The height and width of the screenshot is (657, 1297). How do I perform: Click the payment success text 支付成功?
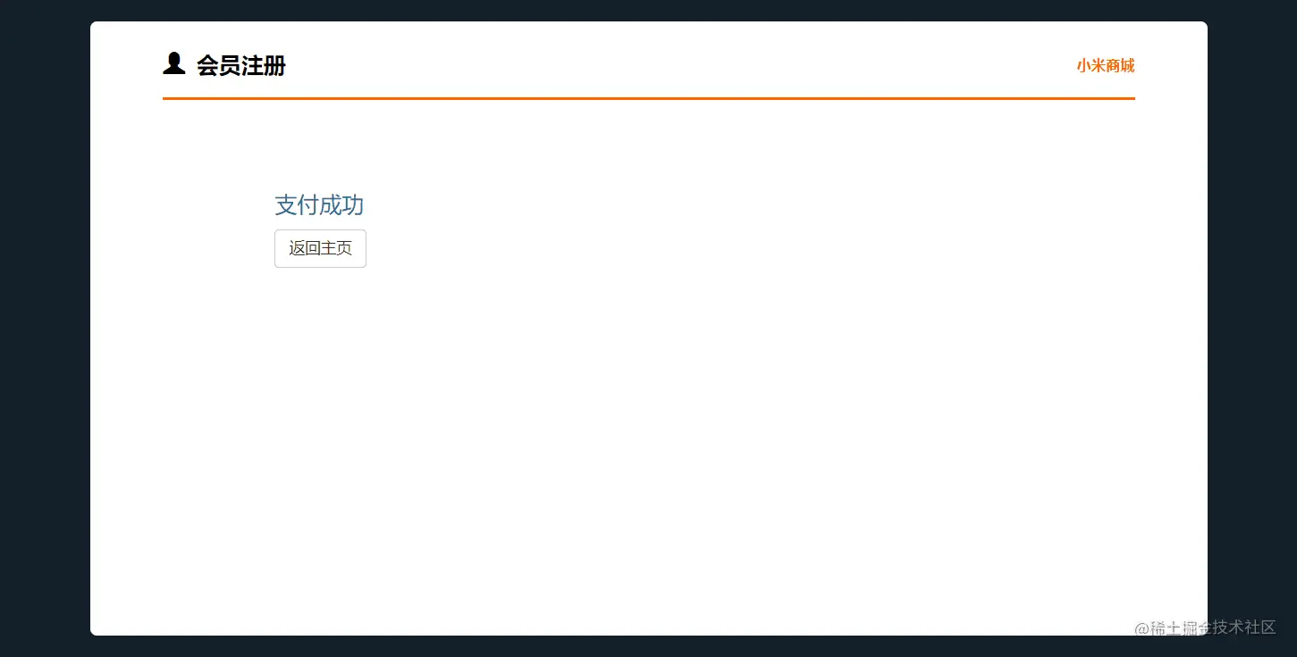[319, 205]
